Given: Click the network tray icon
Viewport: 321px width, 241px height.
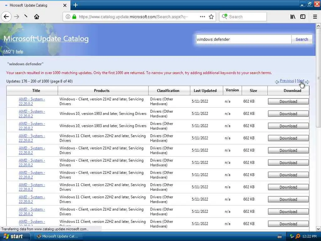Looking at the screenshot, I should 292,236.
